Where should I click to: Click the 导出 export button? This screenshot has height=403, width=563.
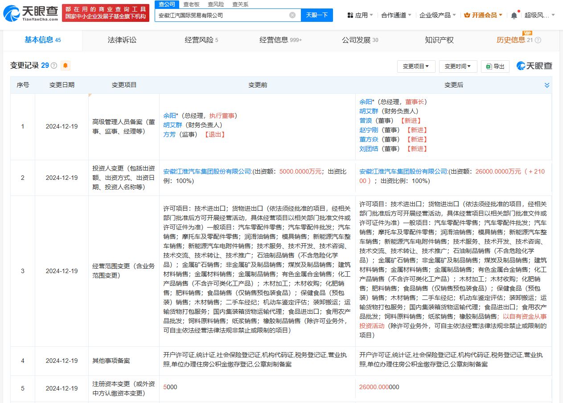496,66
